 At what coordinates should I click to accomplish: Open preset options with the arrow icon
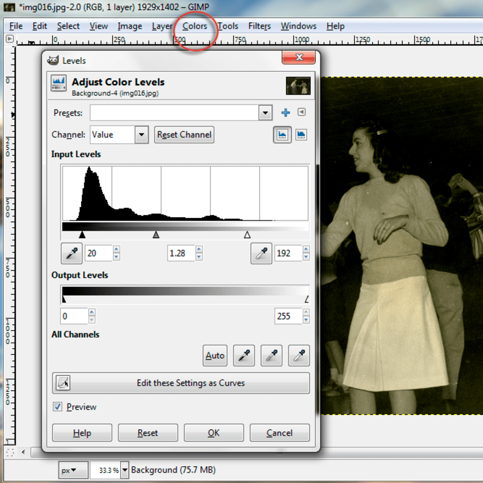[x=301, y=112]
